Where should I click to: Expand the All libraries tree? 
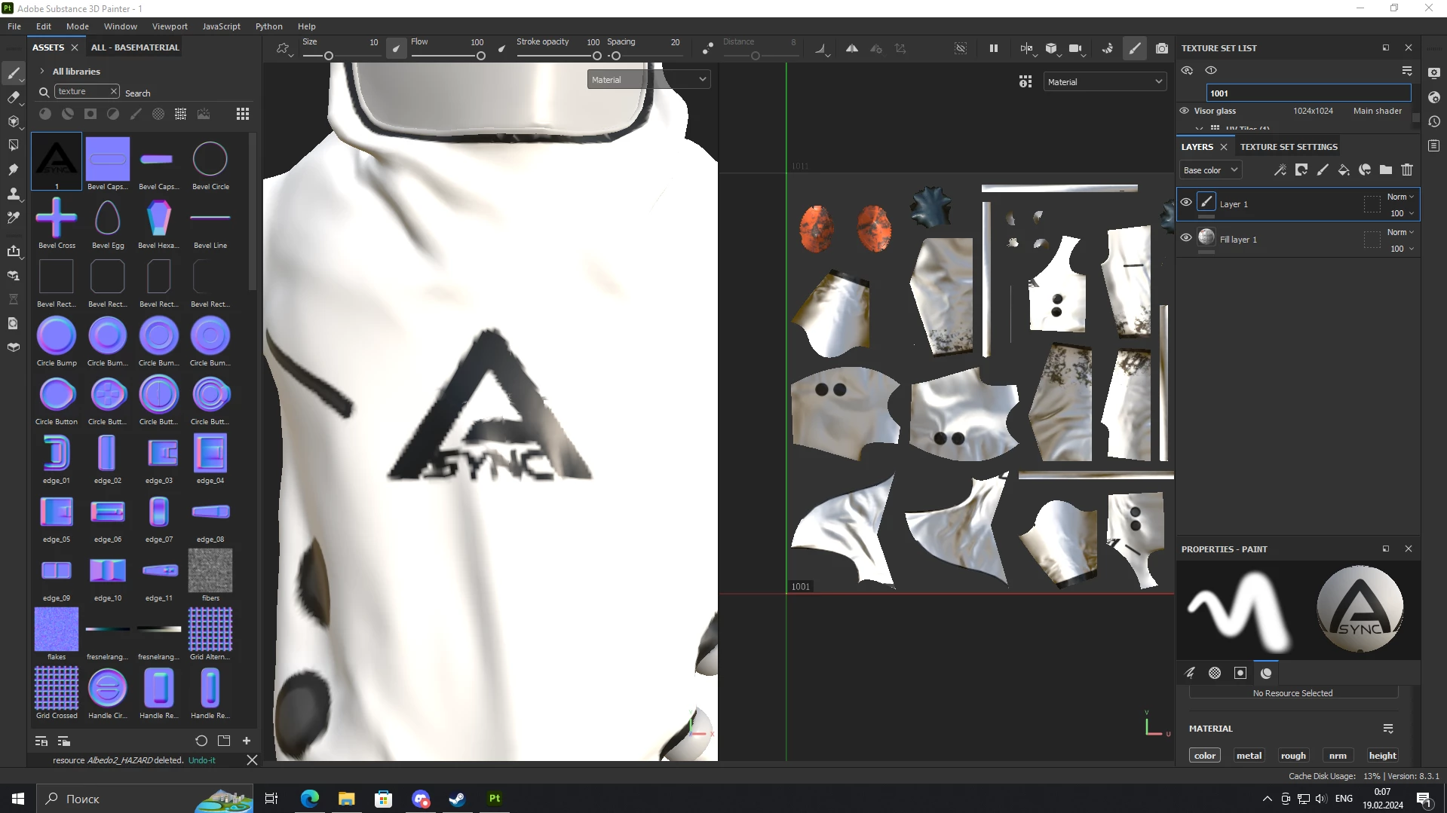tap(42, 72)
